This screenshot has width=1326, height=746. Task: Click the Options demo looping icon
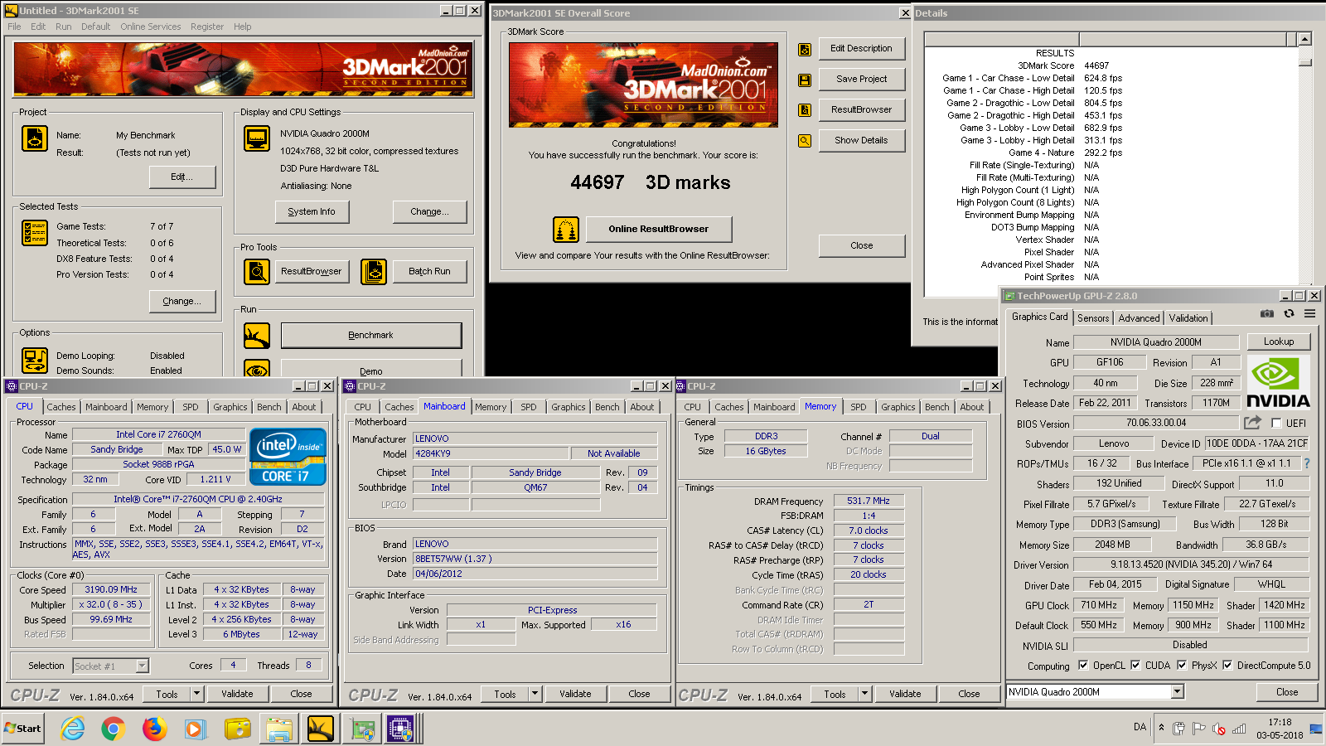click(x=35, y=361)
